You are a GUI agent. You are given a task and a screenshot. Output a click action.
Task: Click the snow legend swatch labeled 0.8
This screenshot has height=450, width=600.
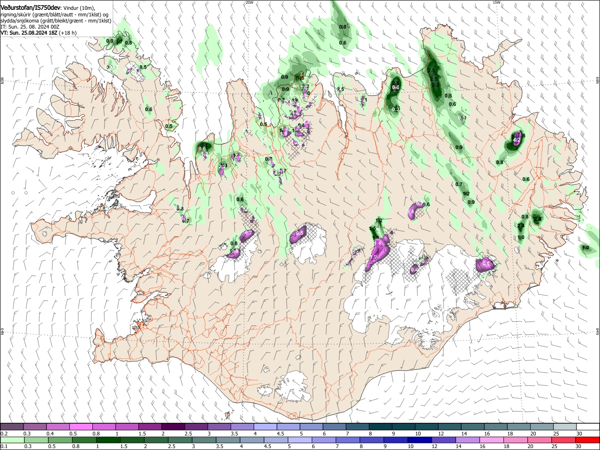click(x=104, y=427)
